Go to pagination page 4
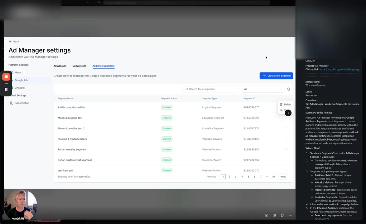This screenshot has height=224, width=366. click(x=242, y=177)
